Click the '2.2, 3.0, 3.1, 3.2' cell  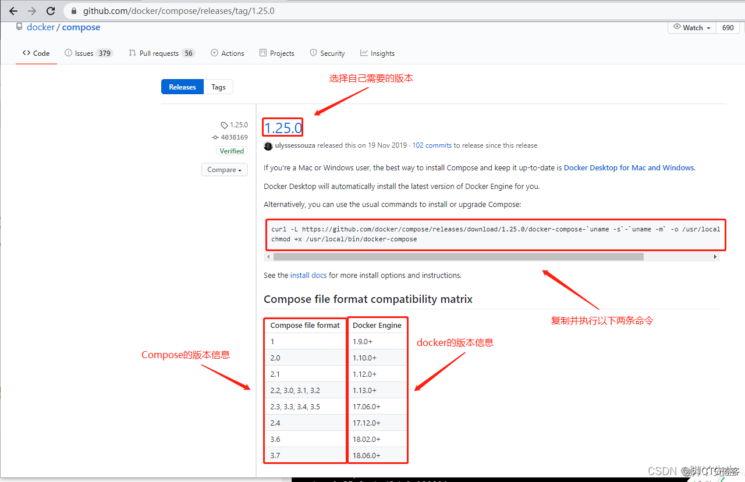coord(305,391)
